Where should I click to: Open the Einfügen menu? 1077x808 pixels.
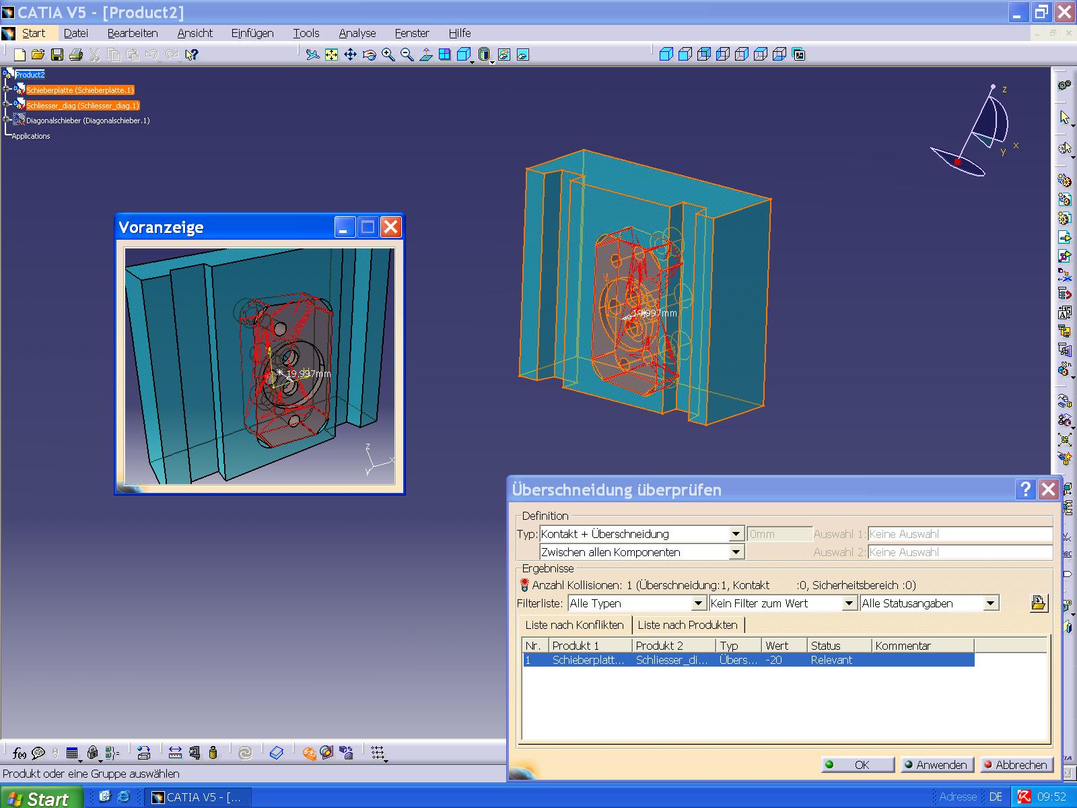(x=252, y=33)
